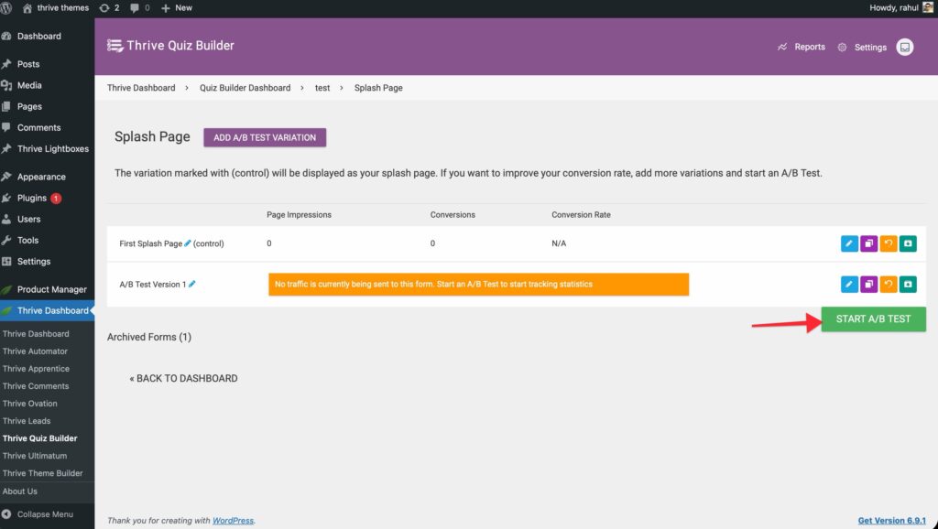Archive A/B Test Version 1 with the green icon
The image size is (938, 529).
coord(907,285)
